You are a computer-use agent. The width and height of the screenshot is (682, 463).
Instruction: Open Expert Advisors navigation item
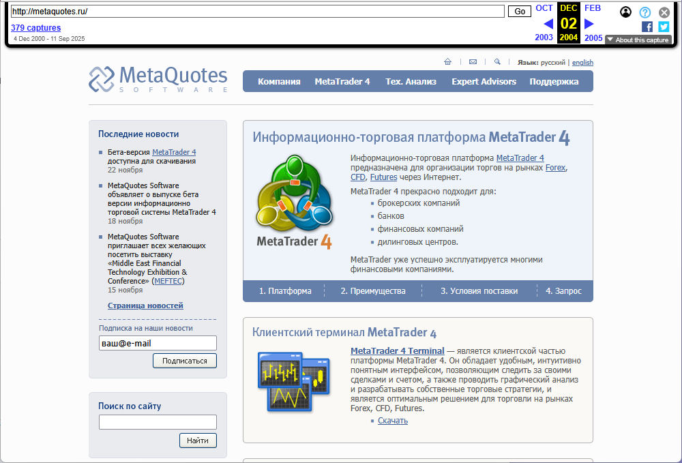484,82
